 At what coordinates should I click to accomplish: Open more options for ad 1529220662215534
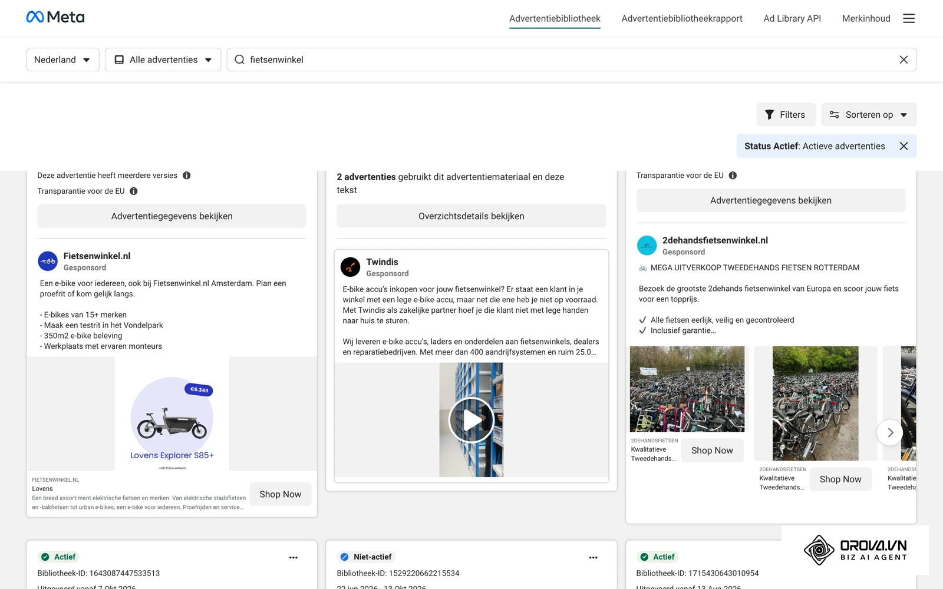pyautogui.click(x=593, y=557)
